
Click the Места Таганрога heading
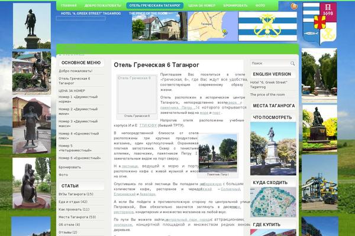274,106
